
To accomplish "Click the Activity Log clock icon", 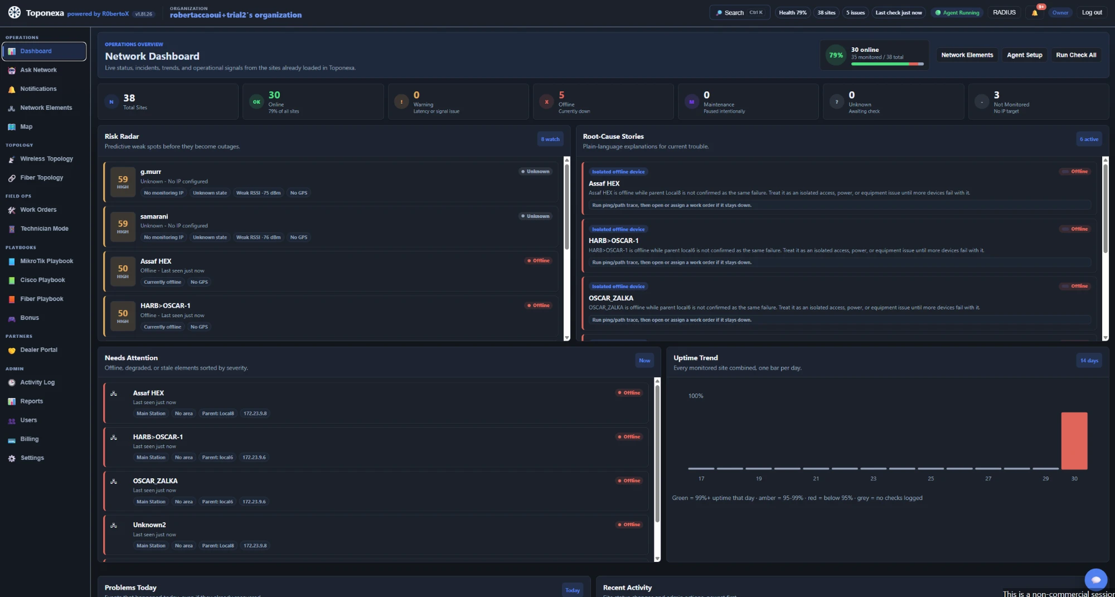I will pyautogui.click(x=12, y=383).
